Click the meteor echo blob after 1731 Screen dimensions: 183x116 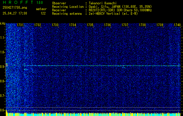coord(25,69)
